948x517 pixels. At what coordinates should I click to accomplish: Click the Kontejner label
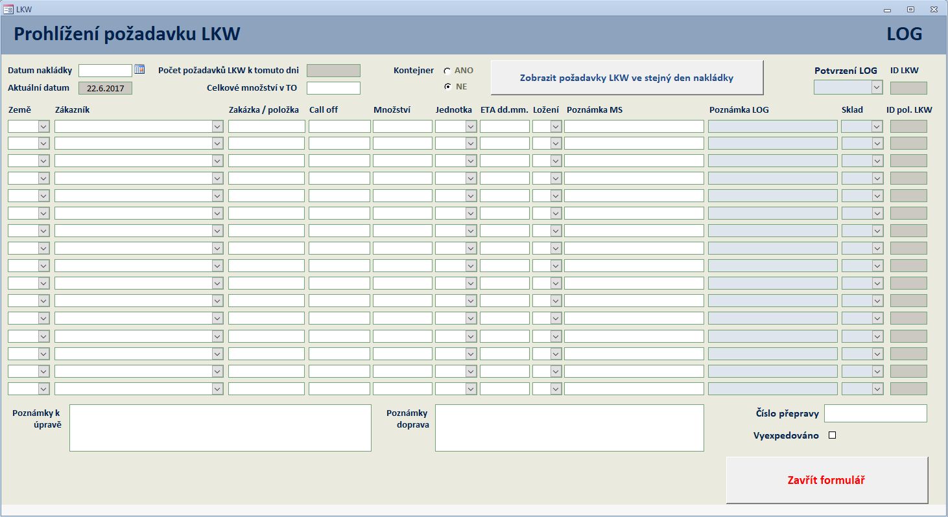click(x=414, y=71)
